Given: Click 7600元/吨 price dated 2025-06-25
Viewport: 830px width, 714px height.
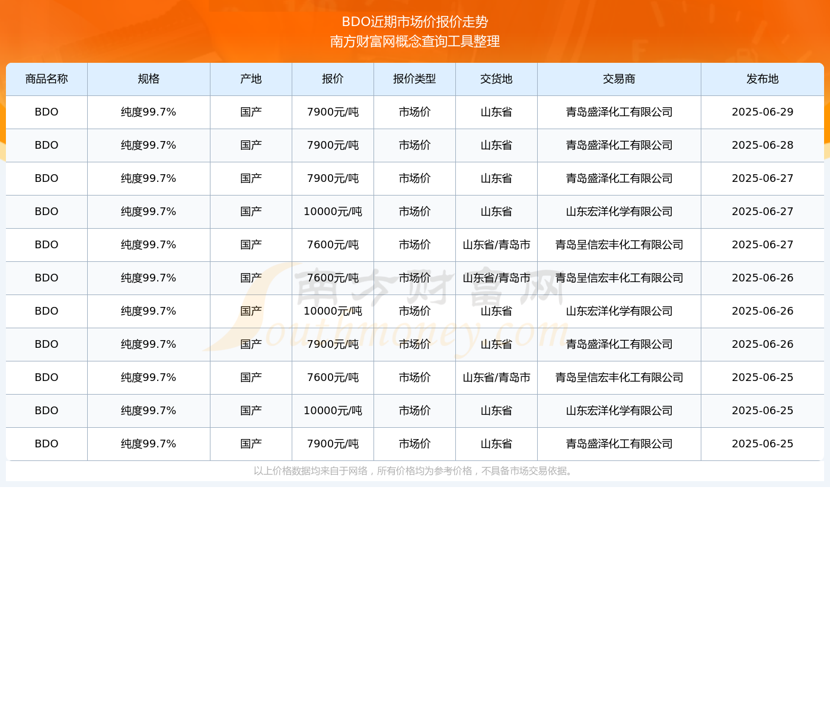Looking at the screenshot, I should pos(333,377).
